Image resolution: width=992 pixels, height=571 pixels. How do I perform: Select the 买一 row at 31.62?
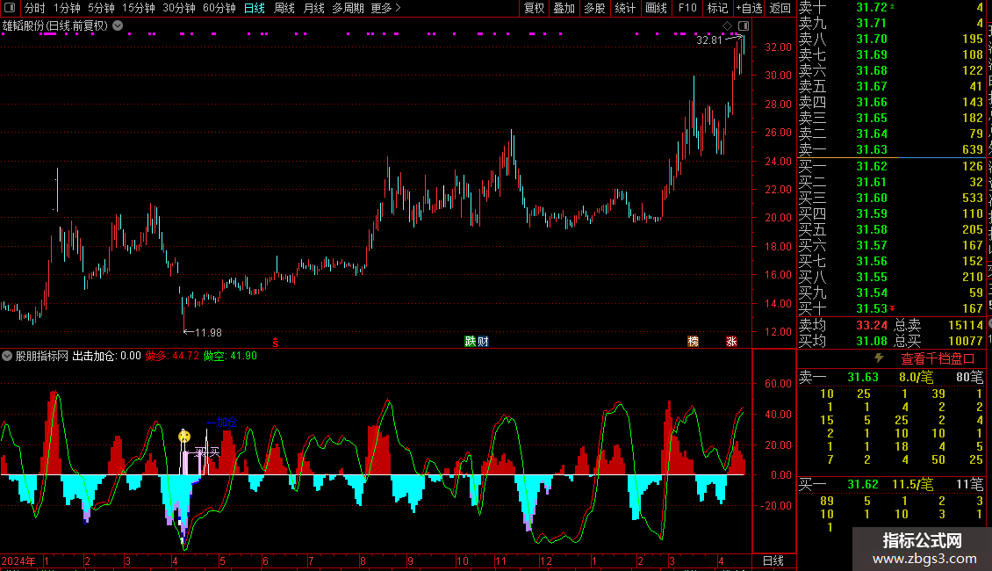891,166
